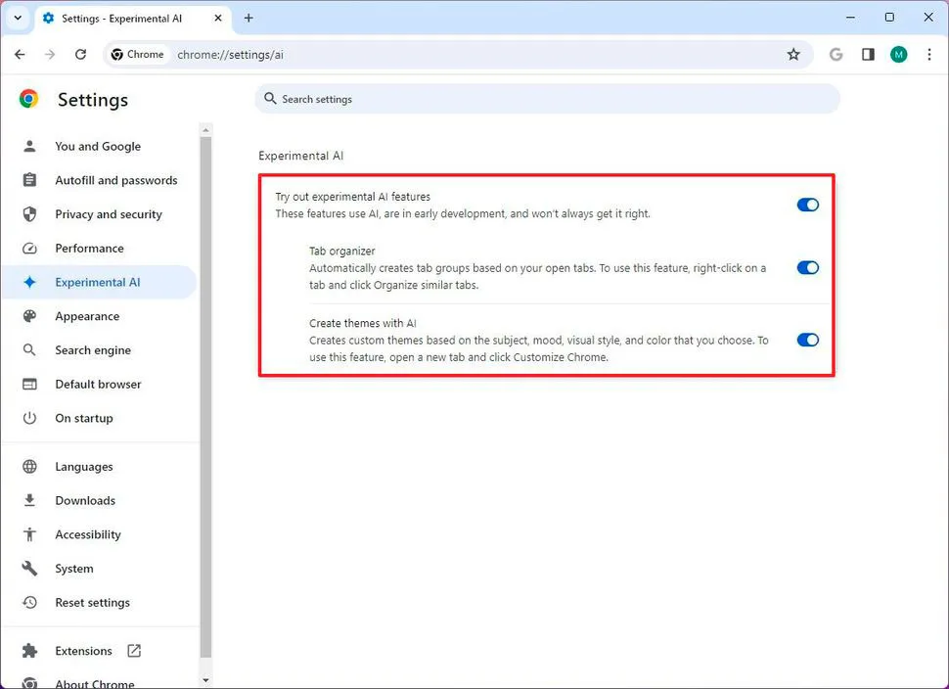This screenshot has height=689, width=949.
Task: Go to Privacy and security
Action: pos(99,213)
